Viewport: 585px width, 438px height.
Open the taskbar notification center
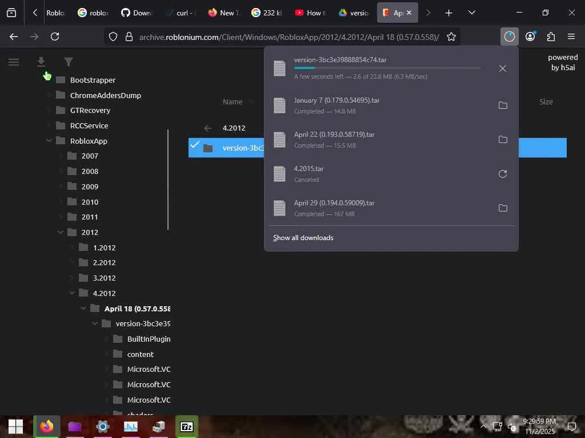571,427
